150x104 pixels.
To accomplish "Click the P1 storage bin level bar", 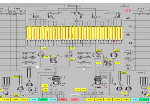I will pyautogui.click(x=28, y=33).
